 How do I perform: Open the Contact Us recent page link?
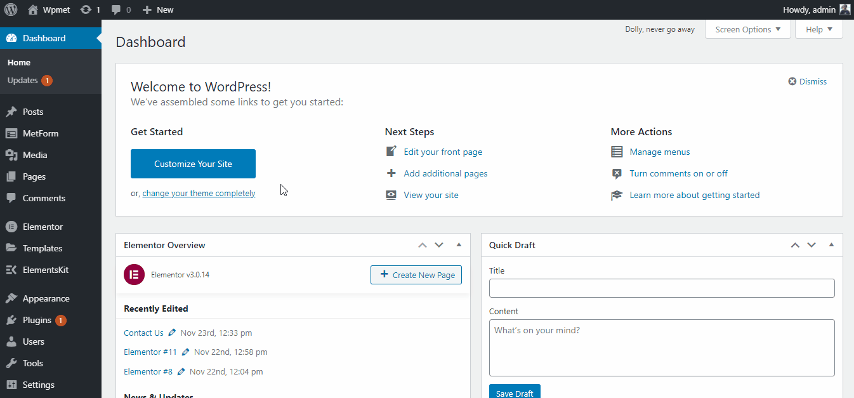point(143,333)
